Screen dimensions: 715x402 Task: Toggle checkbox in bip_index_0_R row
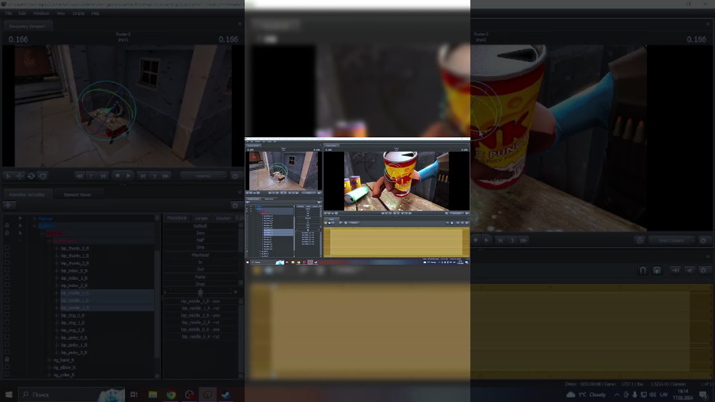coord(7,270)
